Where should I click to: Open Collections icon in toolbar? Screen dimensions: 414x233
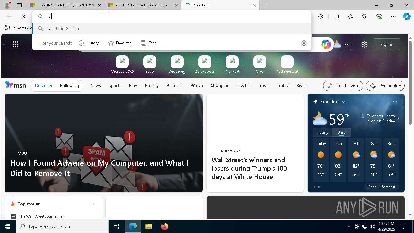tap(365, 17)
